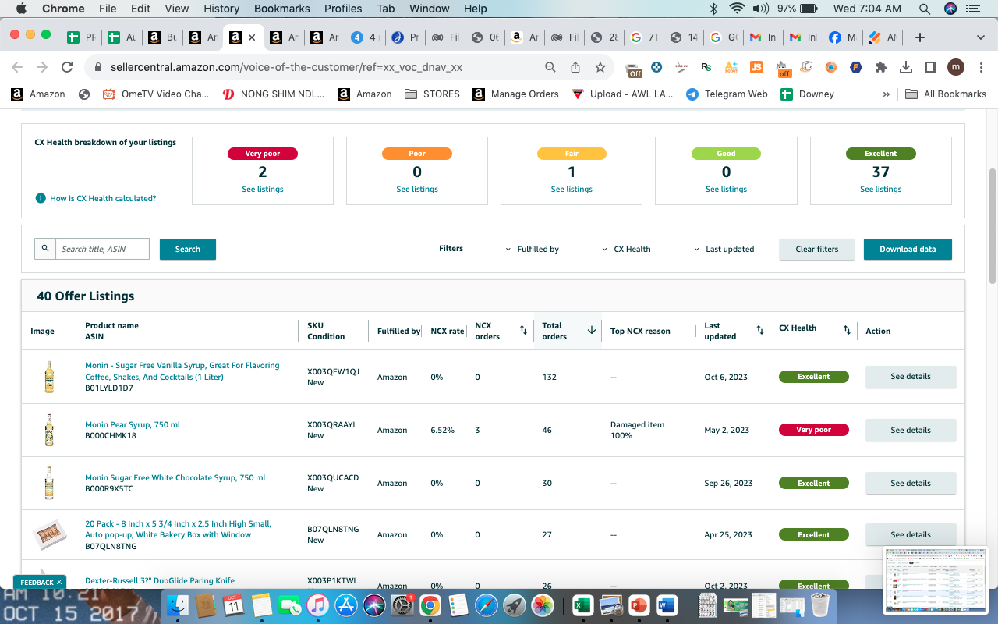998x624 pixels.
Task: Click the RS extension icon
Action: [706, 67]
